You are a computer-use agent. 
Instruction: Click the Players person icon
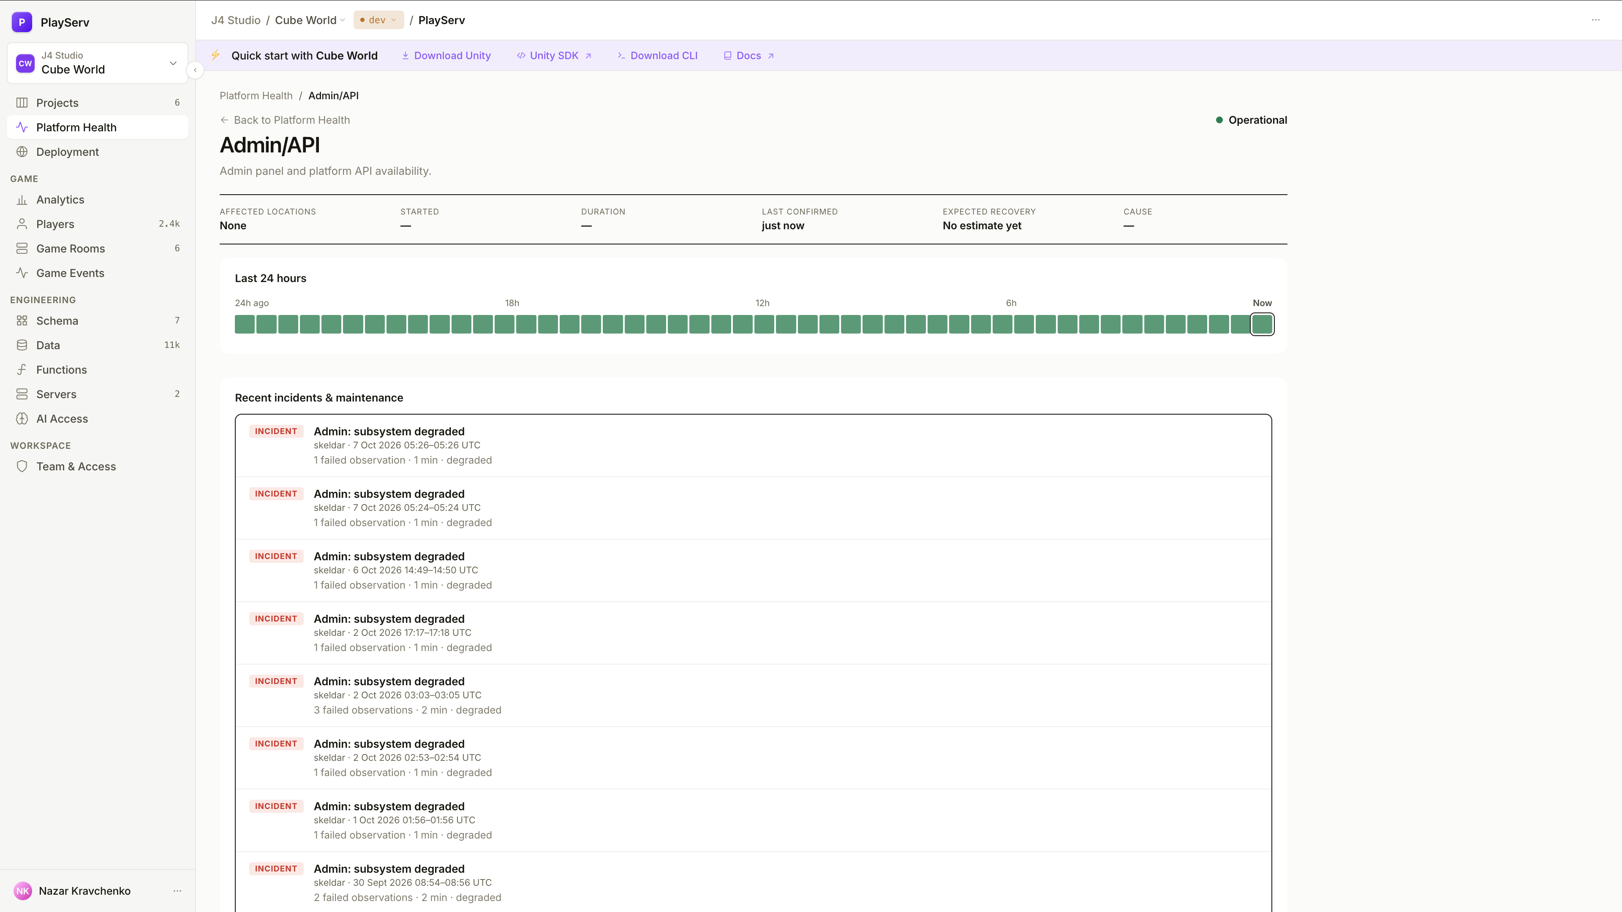tap(22, 224)
